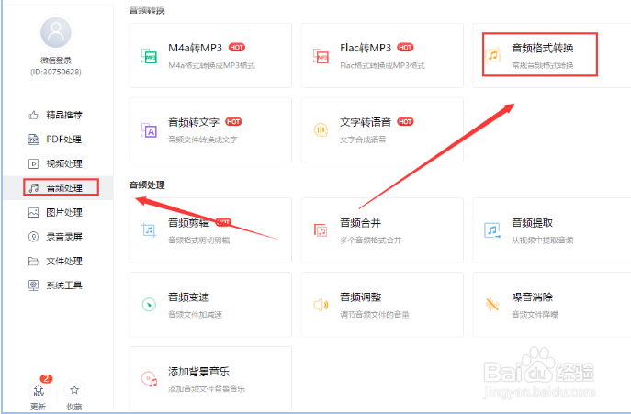Viewport: 631px width, 414px height.
Task: Click the HOT badge on Flac转MP3
Action: (405, 48)
